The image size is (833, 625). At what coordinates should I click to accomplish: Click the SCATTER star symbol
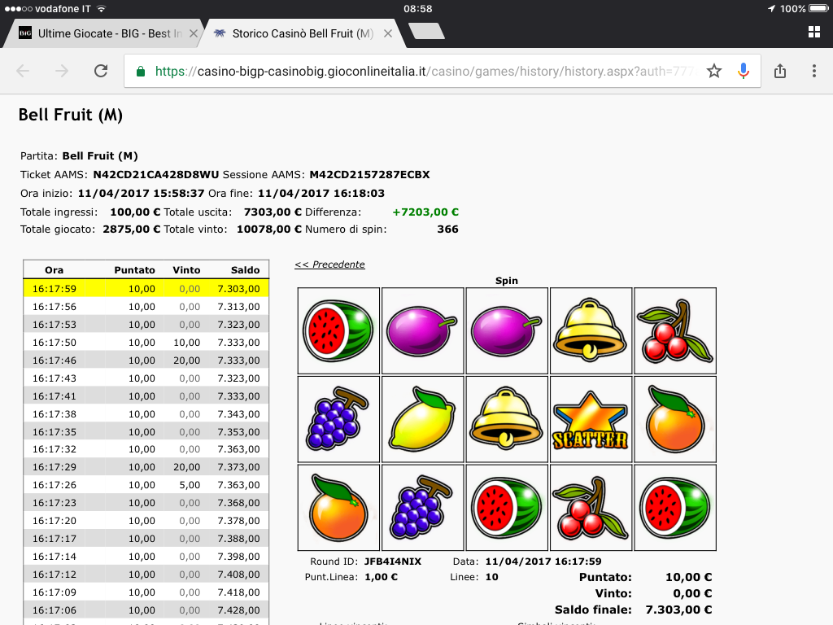pos(591,419)
